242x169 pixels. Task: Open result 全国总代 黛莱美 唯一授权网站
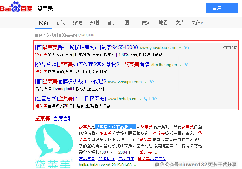tap(71, 98)
